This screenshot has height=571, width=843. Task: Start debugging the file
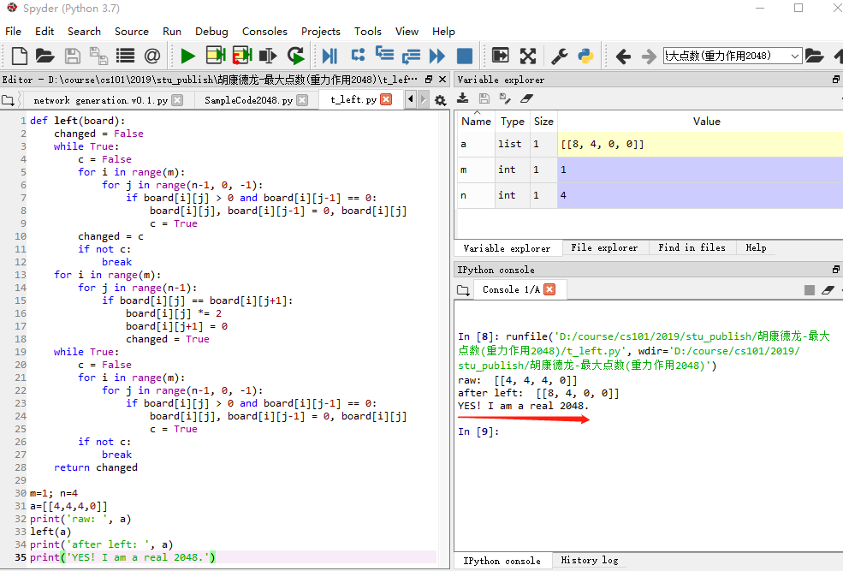click(x=329, y=56)
